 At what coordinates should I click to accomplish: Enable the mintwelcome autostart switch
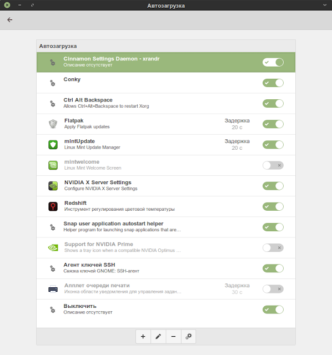pyautogui.click(x=273, y=165)
